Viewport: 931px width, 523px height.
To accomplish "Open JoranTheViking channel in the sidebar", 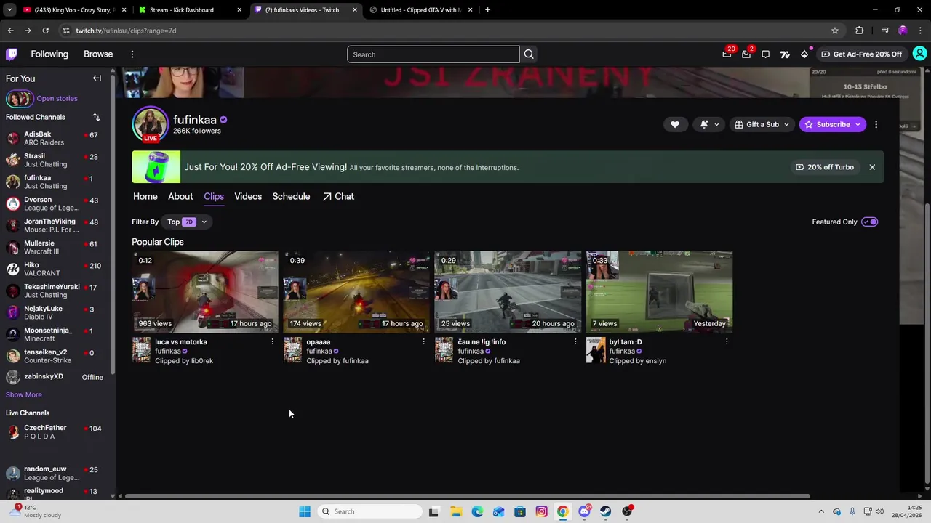I will 55,225.
